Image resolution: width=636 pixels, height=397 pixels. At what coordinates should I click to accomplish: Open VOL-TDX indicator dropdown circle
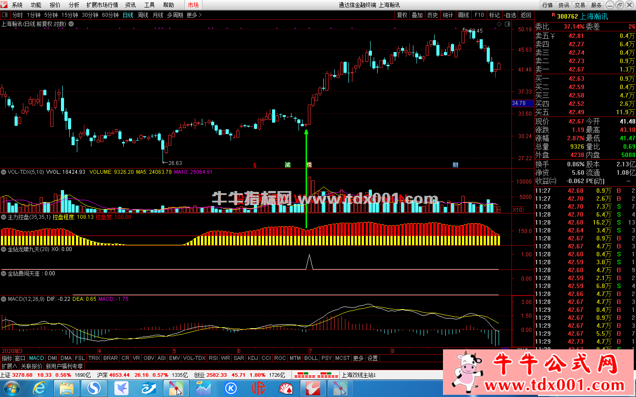[x=4, y=172]
